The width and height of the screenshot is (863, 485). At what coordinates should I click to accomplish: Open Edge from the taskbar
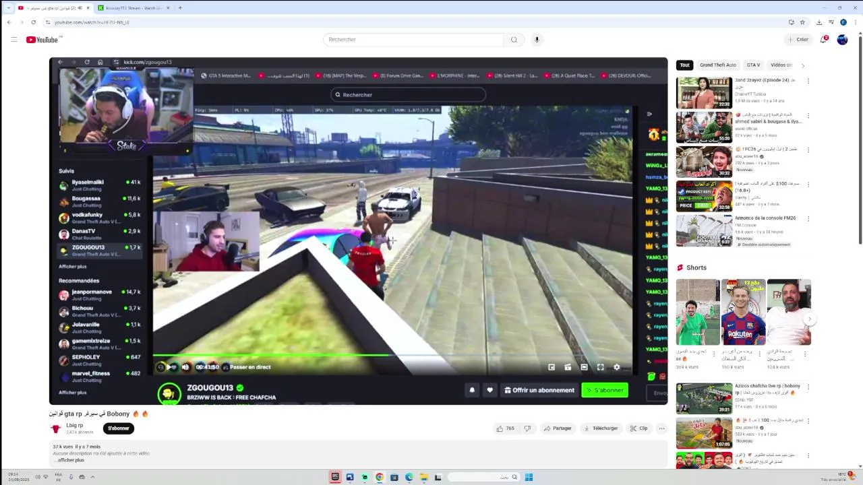point(409,477)
